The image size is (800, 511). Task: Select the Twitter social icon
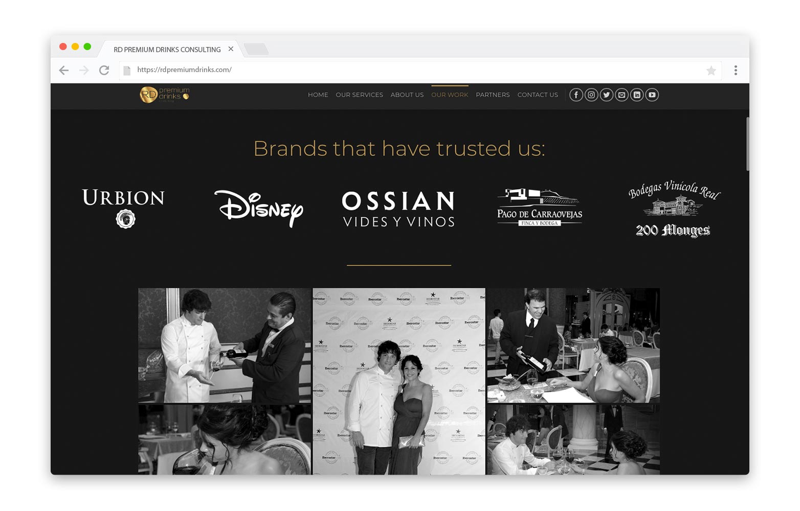tap(606, 95)
